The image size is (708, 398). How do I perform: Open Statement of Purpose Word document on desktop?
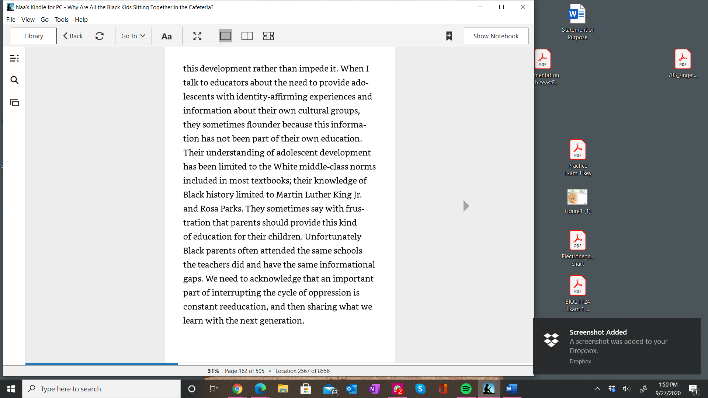(x=577, y=22)
